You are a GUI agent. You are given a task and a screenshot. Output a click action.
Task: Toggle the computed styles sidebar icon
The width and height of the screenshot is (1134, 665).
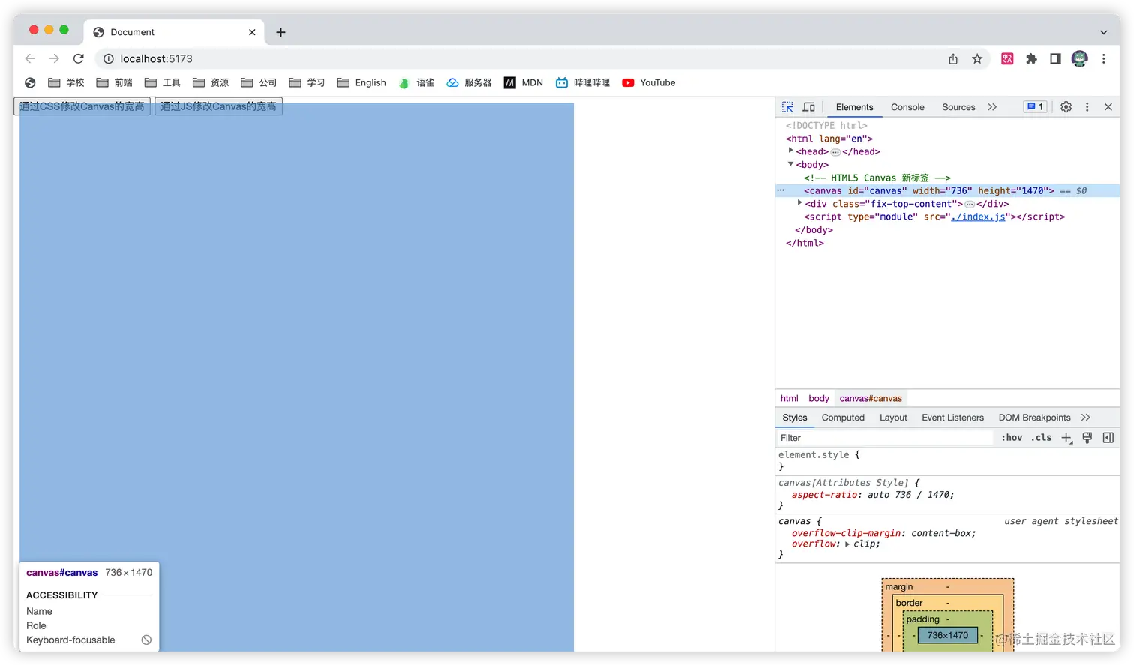pos(1108,438)
